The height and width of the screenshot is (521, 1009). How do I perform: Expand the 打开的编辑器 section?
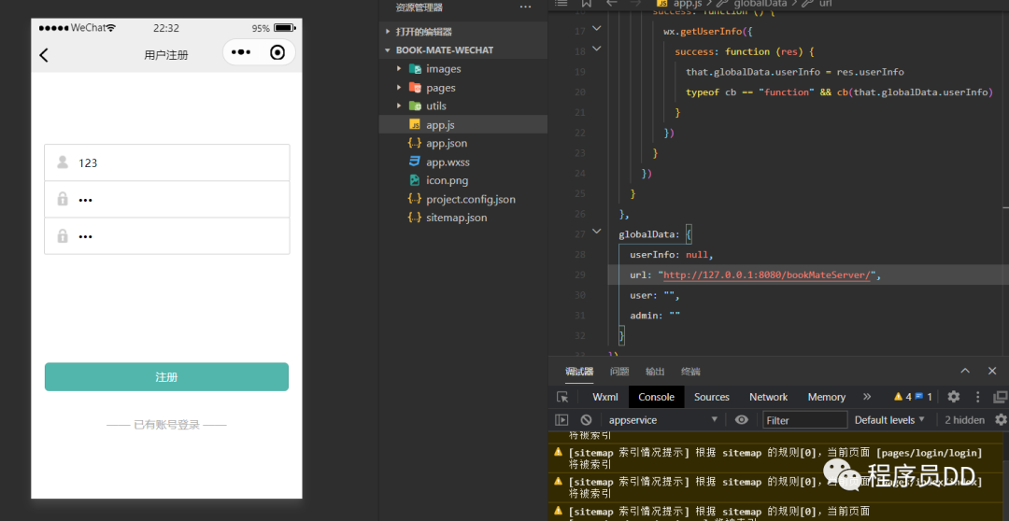[x=388, y=32]
